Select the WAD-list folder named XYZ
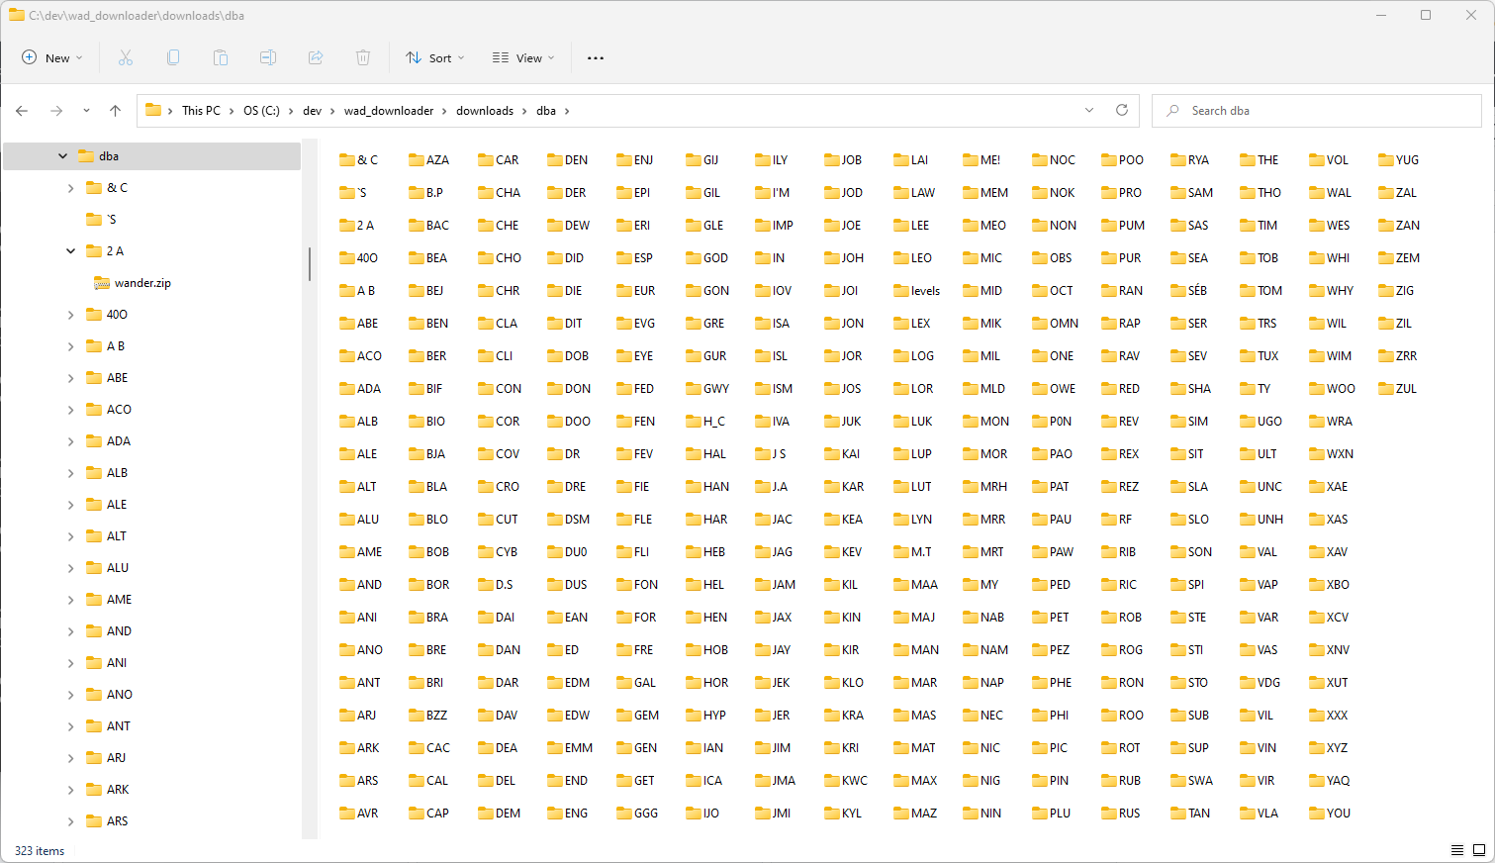This screenshot has width=1495, height=863. pos(1328,748)
